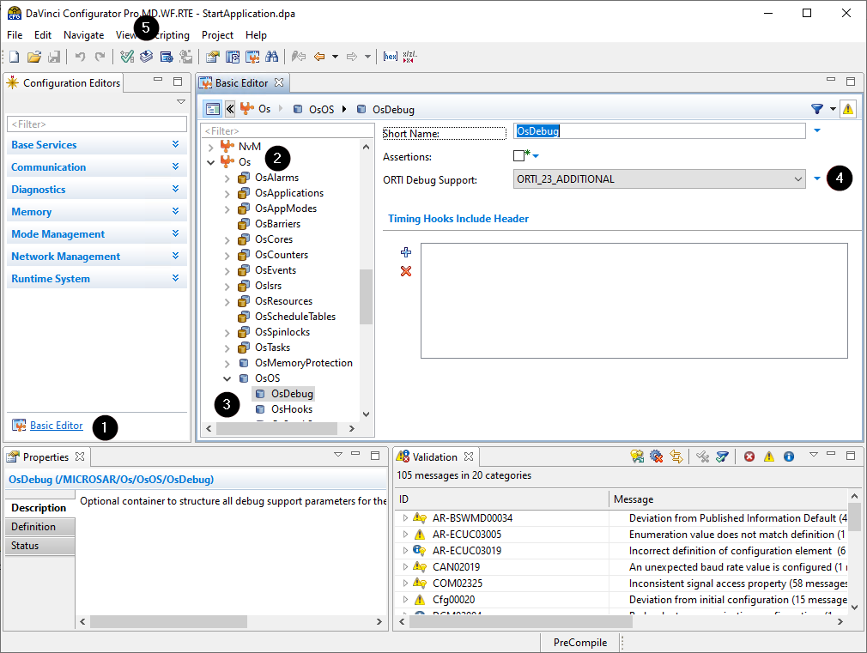Open the blue arrow menu beside Short Name
867x653 pixels.
[x=817, y=130]
